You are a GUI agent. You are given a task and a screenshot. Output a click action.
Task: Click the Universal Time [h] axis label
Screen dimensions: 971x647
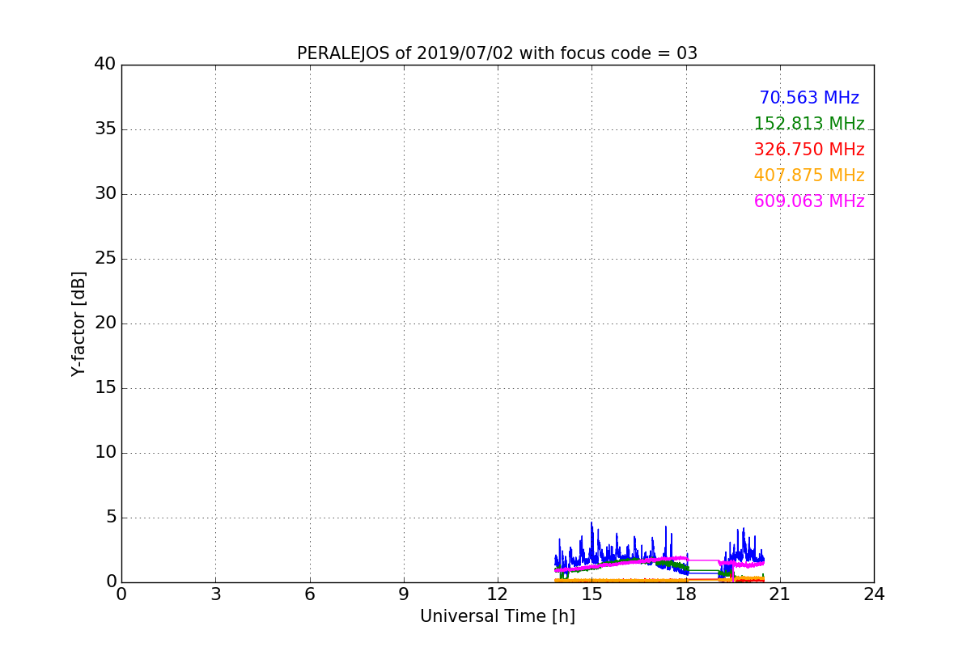497,616
